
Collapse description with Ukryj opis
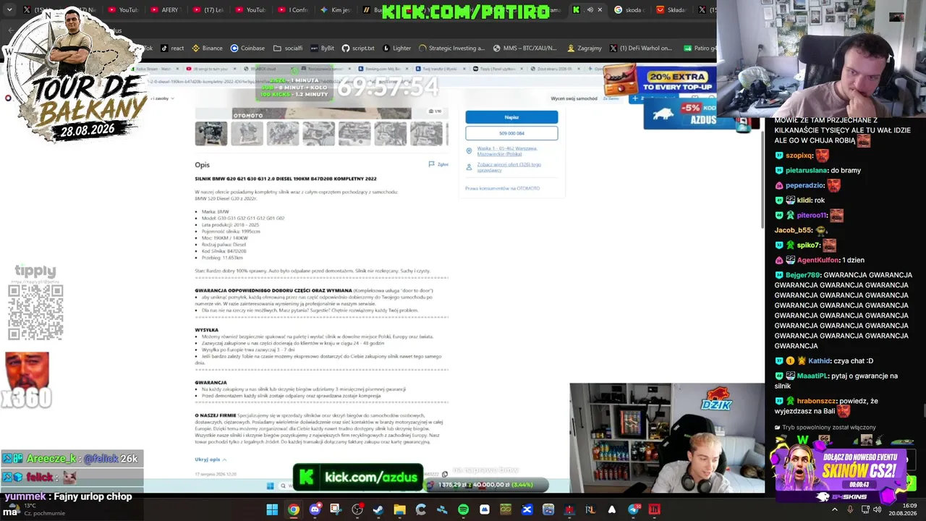pos(211,459)
